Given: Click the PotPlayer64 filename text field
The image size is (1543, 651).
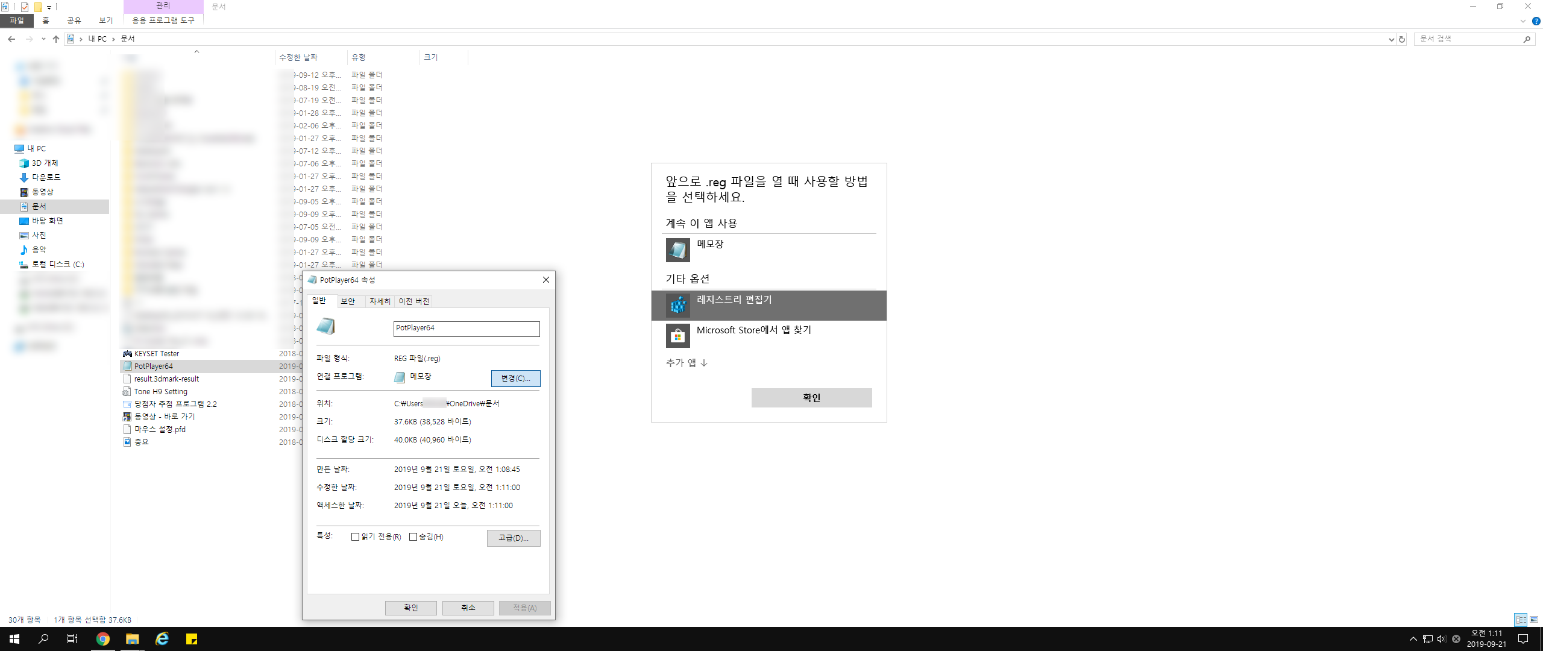Looking at the screenshot, I should click(466, 328).
